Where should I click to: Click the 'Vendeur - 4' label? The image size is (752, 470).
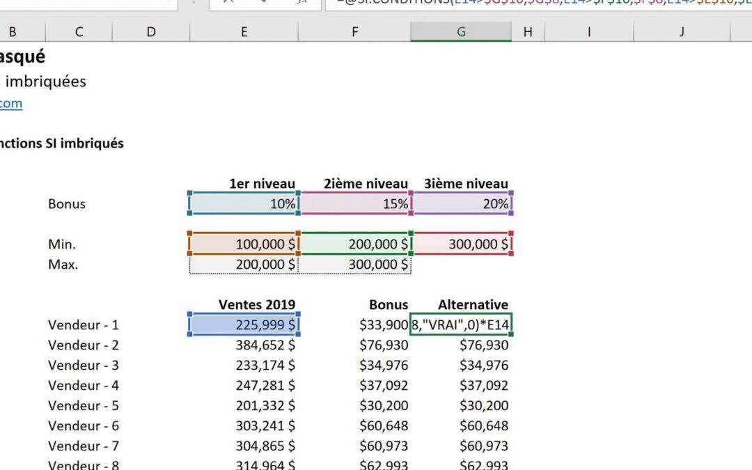(84, 385)
